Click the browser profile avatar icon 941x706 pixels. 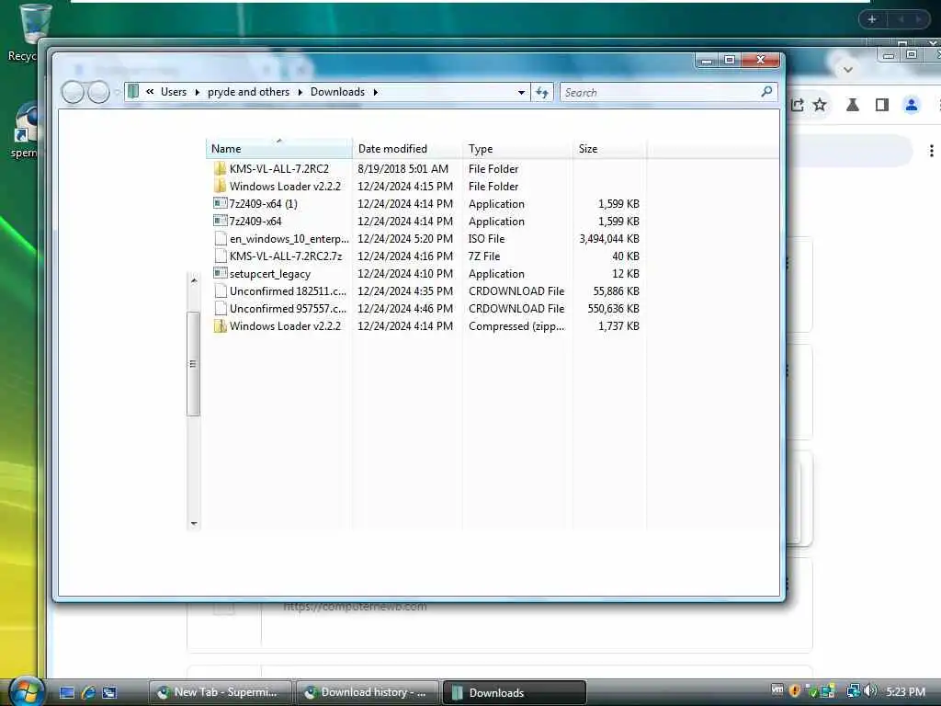point(911,105)
